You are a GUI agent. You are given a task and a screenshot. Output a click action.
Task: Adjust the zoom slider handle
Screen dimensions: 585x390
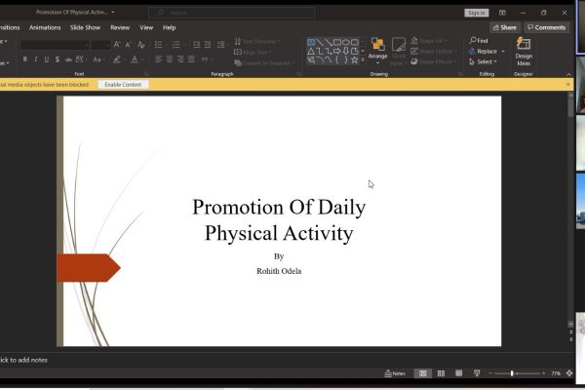point(512,373)
